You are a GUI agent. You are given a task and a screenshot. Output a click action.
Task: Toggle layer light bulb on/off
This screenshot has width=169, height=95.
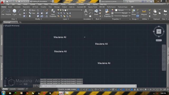[x=58, y=10]
